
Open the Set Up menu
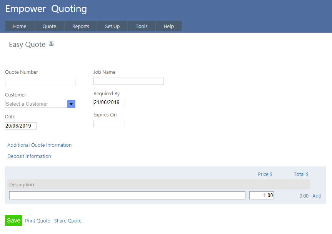[112, 26]
